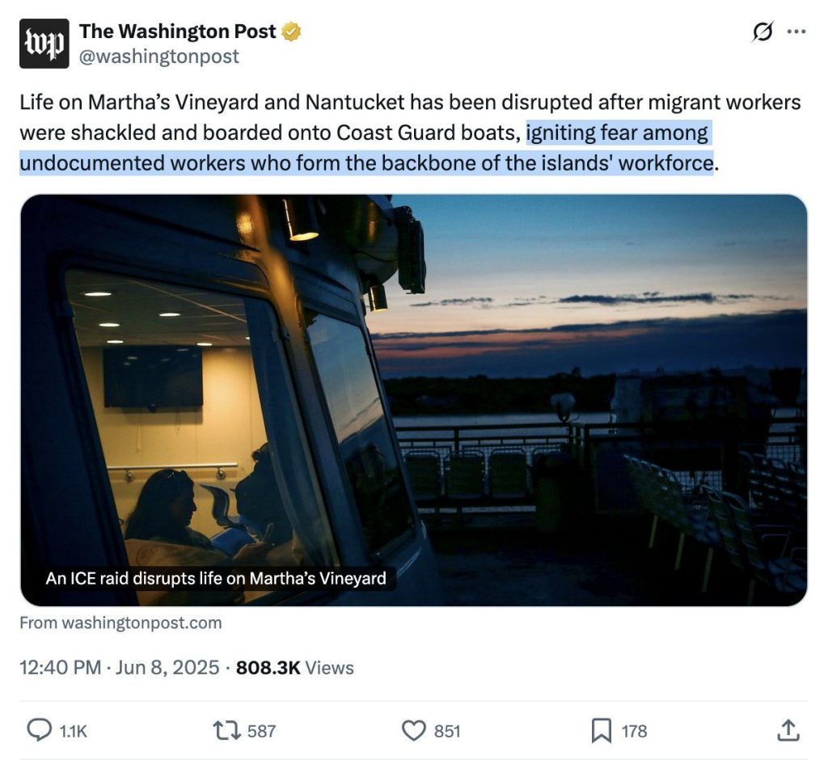Click the Grok explain-post icon

(762, 32)
